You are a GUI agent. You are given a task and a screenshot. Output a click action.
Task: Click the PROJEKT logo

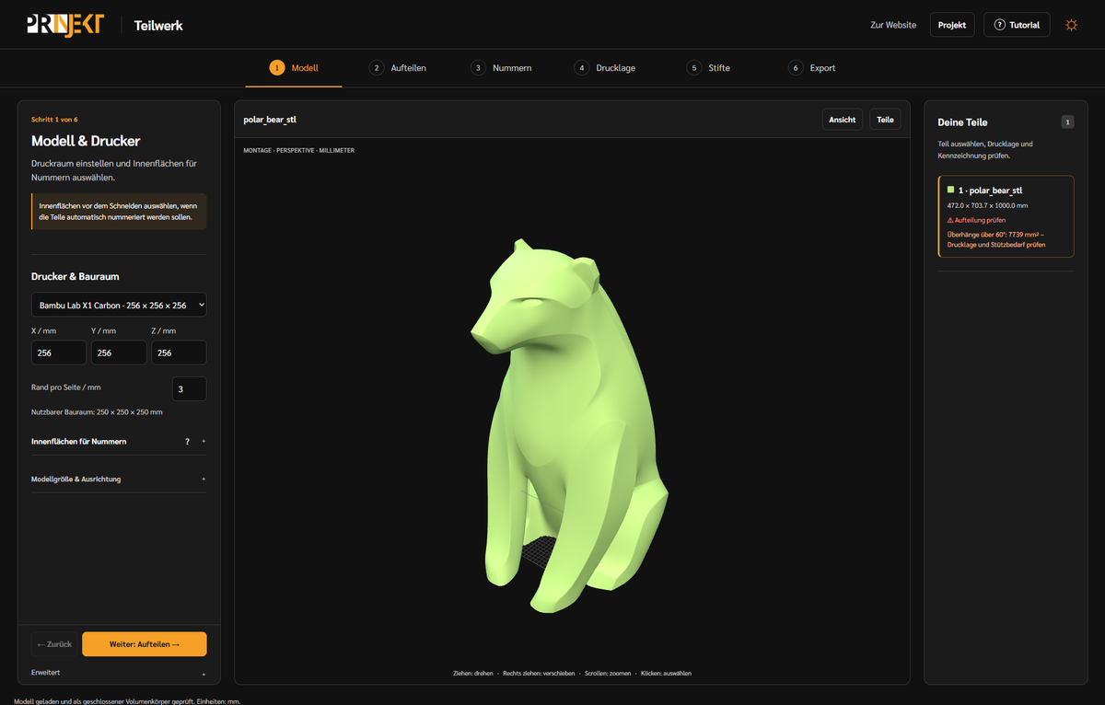point(65,25)
